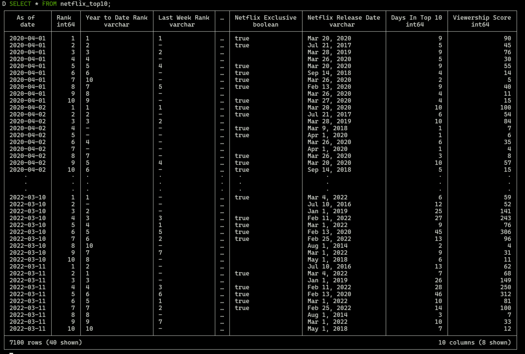Select the Viewership Score value 312

click(x=506, y=294)
